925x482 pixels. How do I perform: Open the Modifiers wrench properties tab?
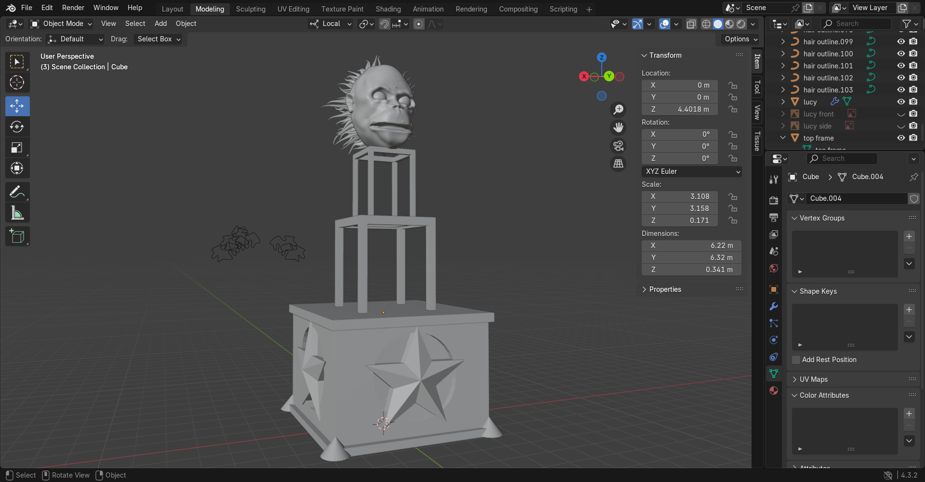point(774,306)
